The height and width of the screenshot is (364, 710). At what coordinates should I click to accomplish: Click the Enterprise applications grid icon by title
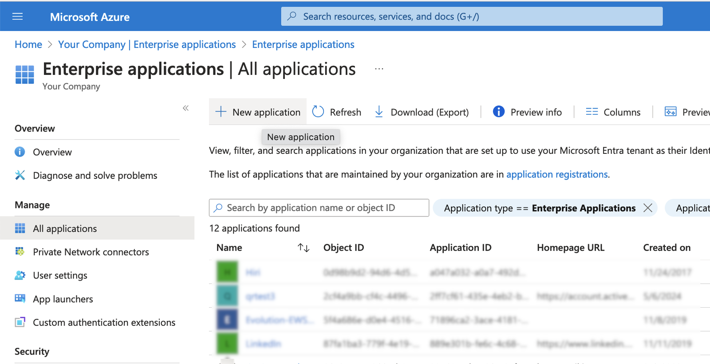click(x=25, y=74)
